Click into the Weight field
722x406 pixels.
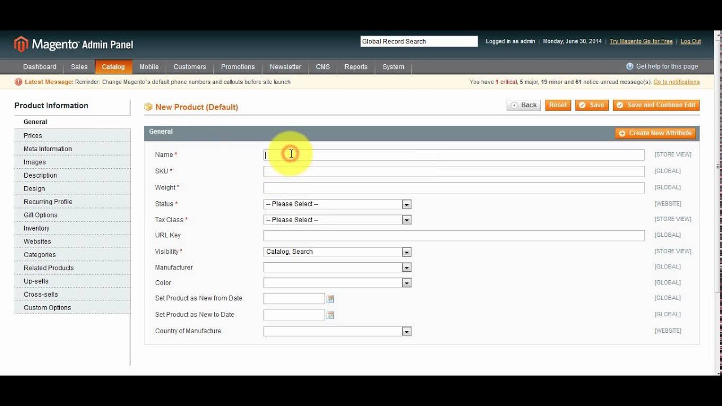(454, 188)
